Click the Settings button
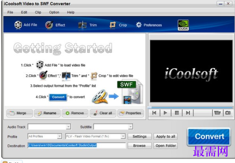The image size is (235, 163). click(x=140, y=136)
